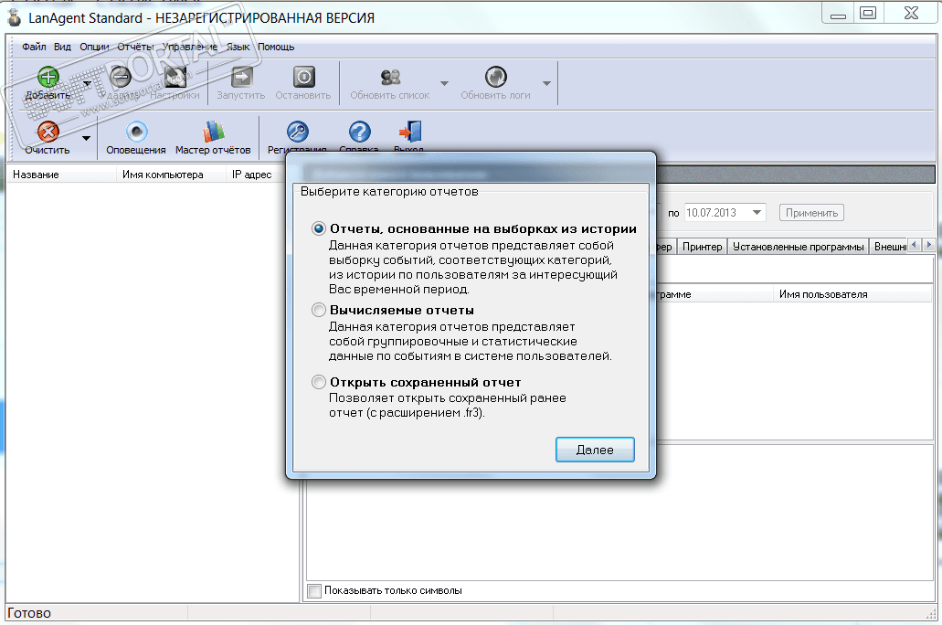Select 'Вычисляемые отчеты' radio button

point(318,310)
